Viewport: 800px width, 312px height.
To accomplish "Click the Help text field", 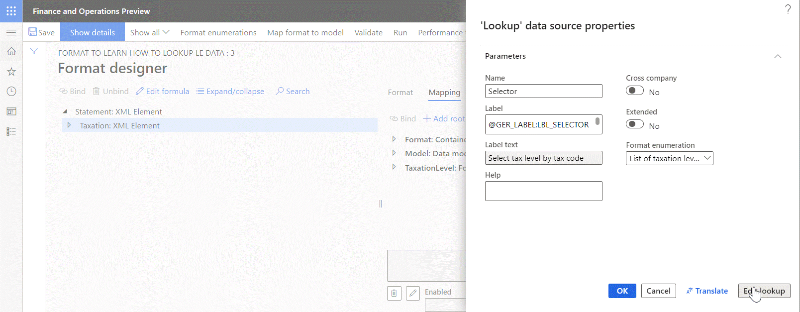I will coord(544,191).
